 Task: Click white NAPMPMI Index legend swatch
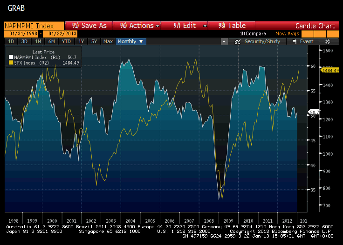click(x=11, y=57)
